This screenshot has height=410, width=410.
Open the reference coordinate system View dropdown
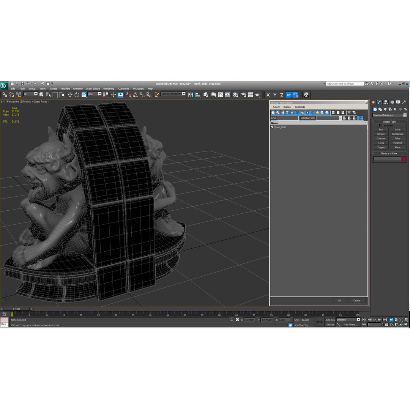click(95, 94)
